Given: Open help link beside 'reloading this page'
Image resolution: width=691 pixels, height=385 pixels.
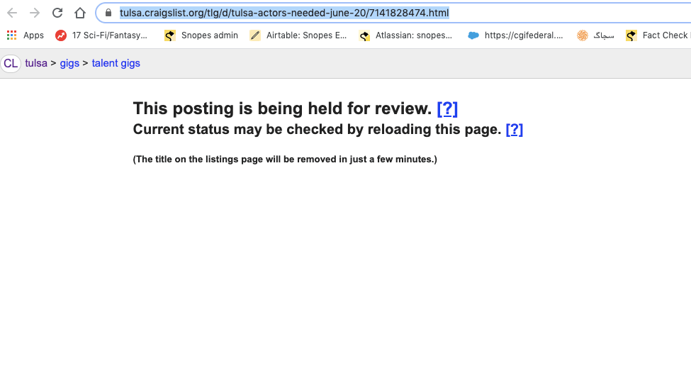Looking at the screenshot, I should [x=515, y=129].
